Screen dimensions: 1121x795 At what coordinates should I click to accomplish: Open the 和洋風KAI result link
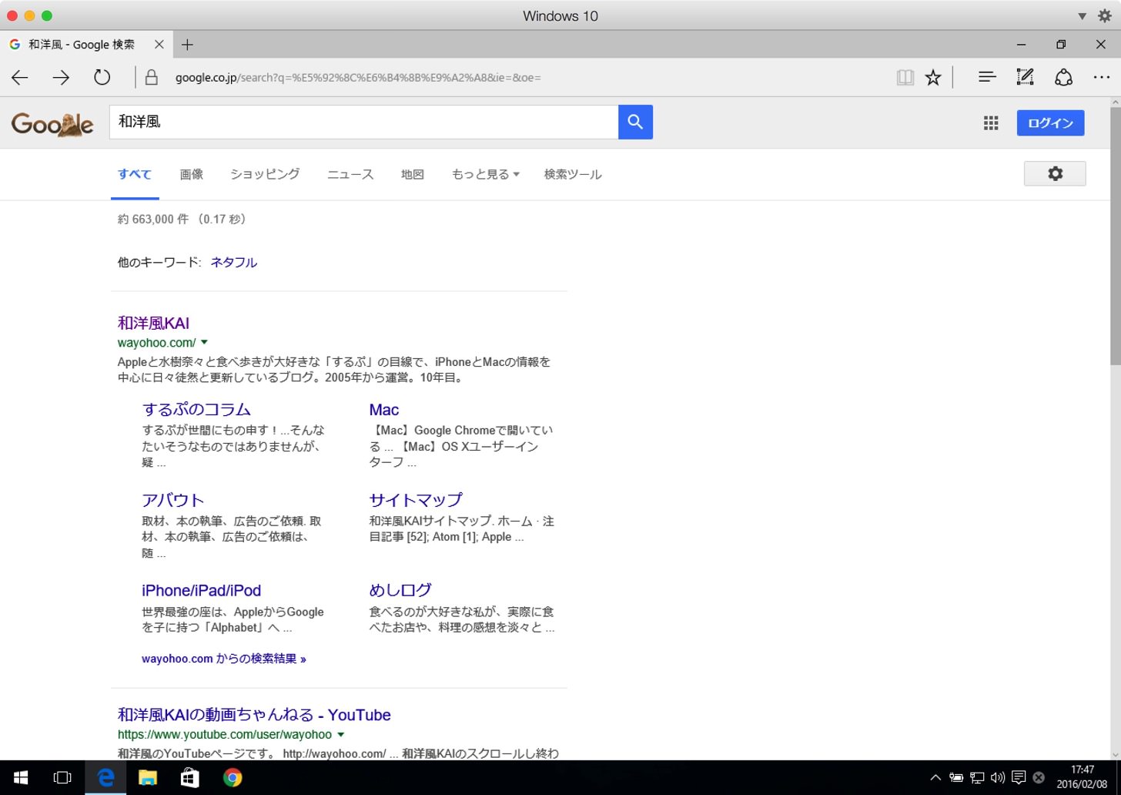[x=153, y=323]
